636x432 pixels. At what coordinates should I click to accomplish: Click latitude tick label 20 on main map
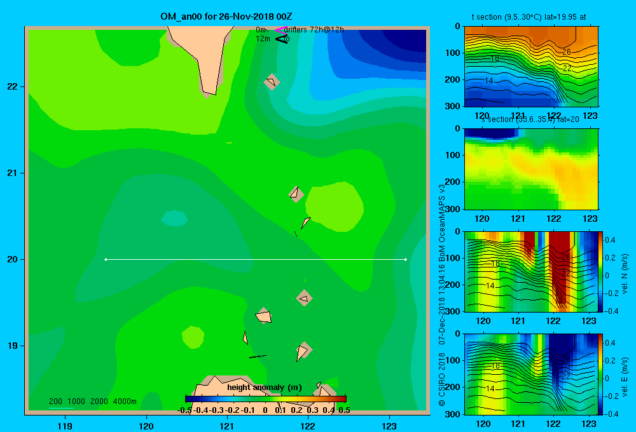(13, 259)
